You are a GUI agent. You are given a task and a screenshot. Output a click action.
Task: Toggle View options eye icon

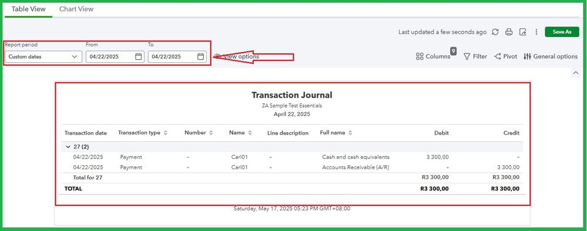coord(217,56)
